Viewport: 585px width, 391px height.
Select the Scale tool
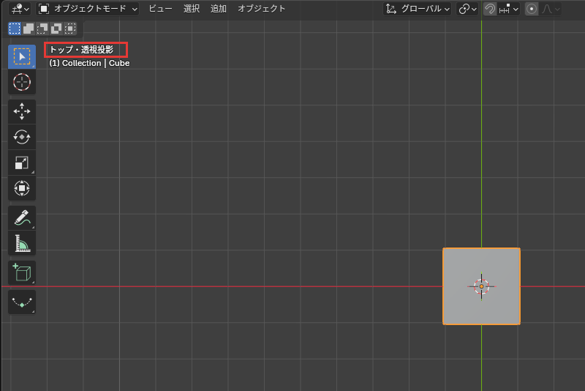22,163
